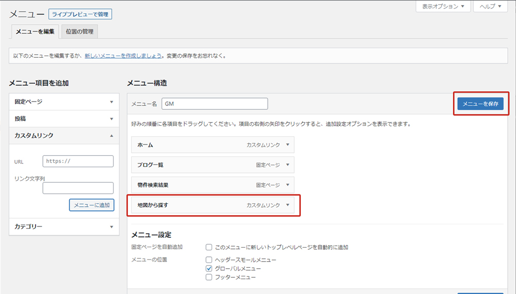Expand the 投稿 panel arrow
Image resolution: width=516 pixels, height=294 pixels.
[111, 119]
